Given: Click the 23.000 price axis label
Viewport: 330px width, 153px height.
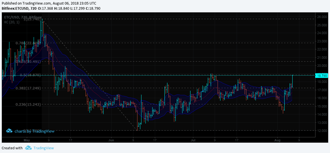Looking at the screenshot, I should pyautogui.click(x=322, y=41).
